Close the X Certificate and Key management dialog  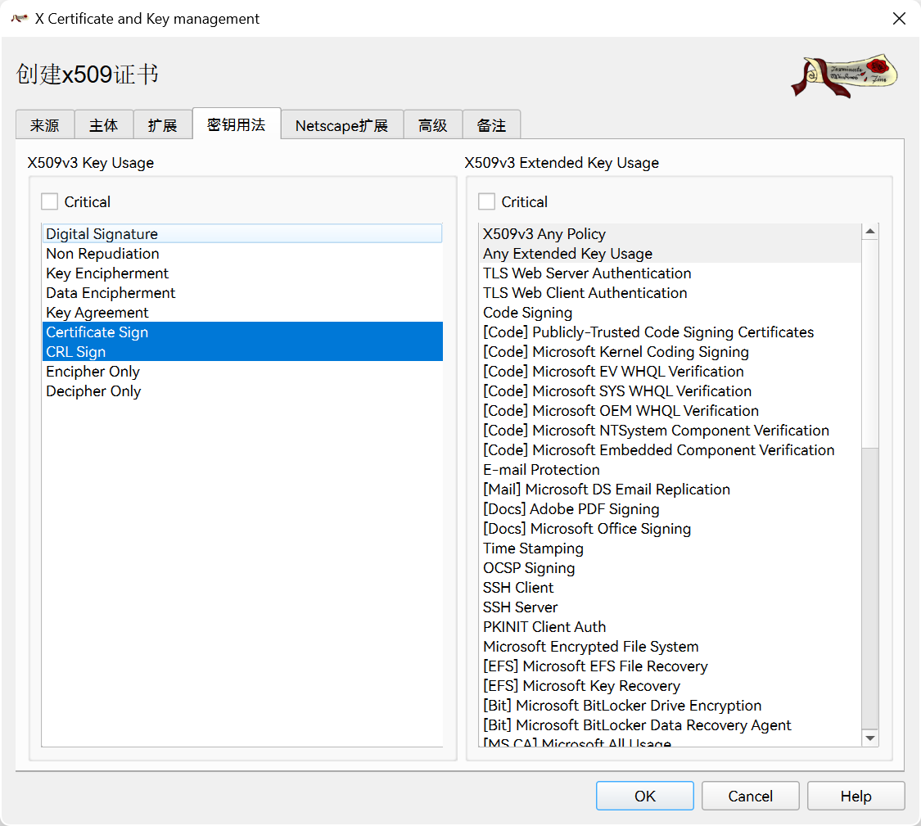coord(899,19)
